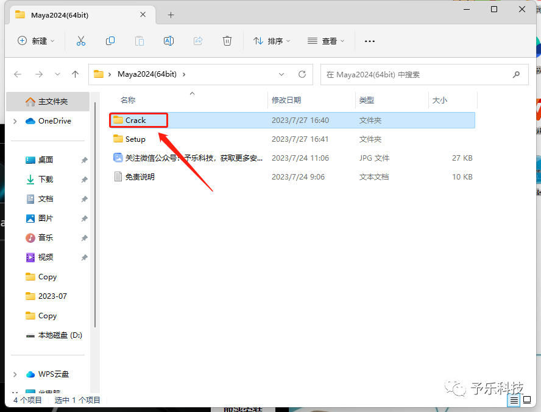
Task: Select the JPG file about WeChat account
Action: (x=292, y=158)
